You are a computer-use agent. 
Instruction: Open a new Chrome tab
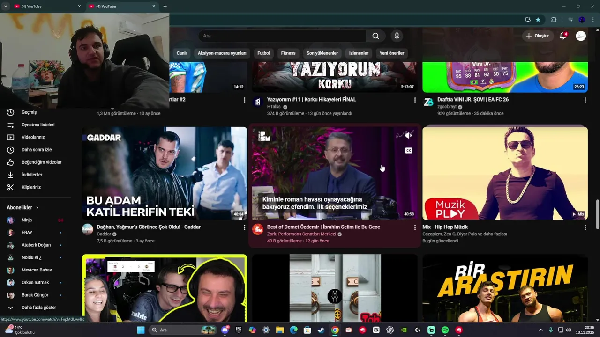tap(165, 7)
